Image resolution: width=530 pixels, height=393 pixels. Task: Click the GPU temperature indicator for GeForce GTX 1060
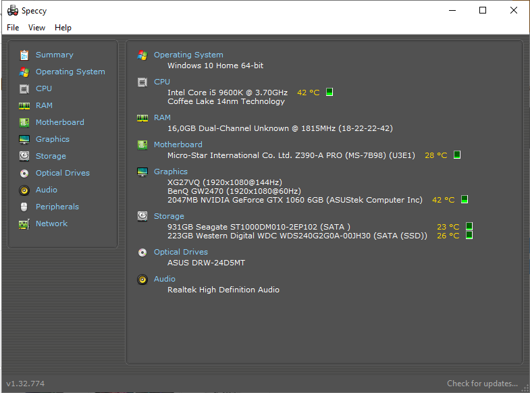pos(464,199)
